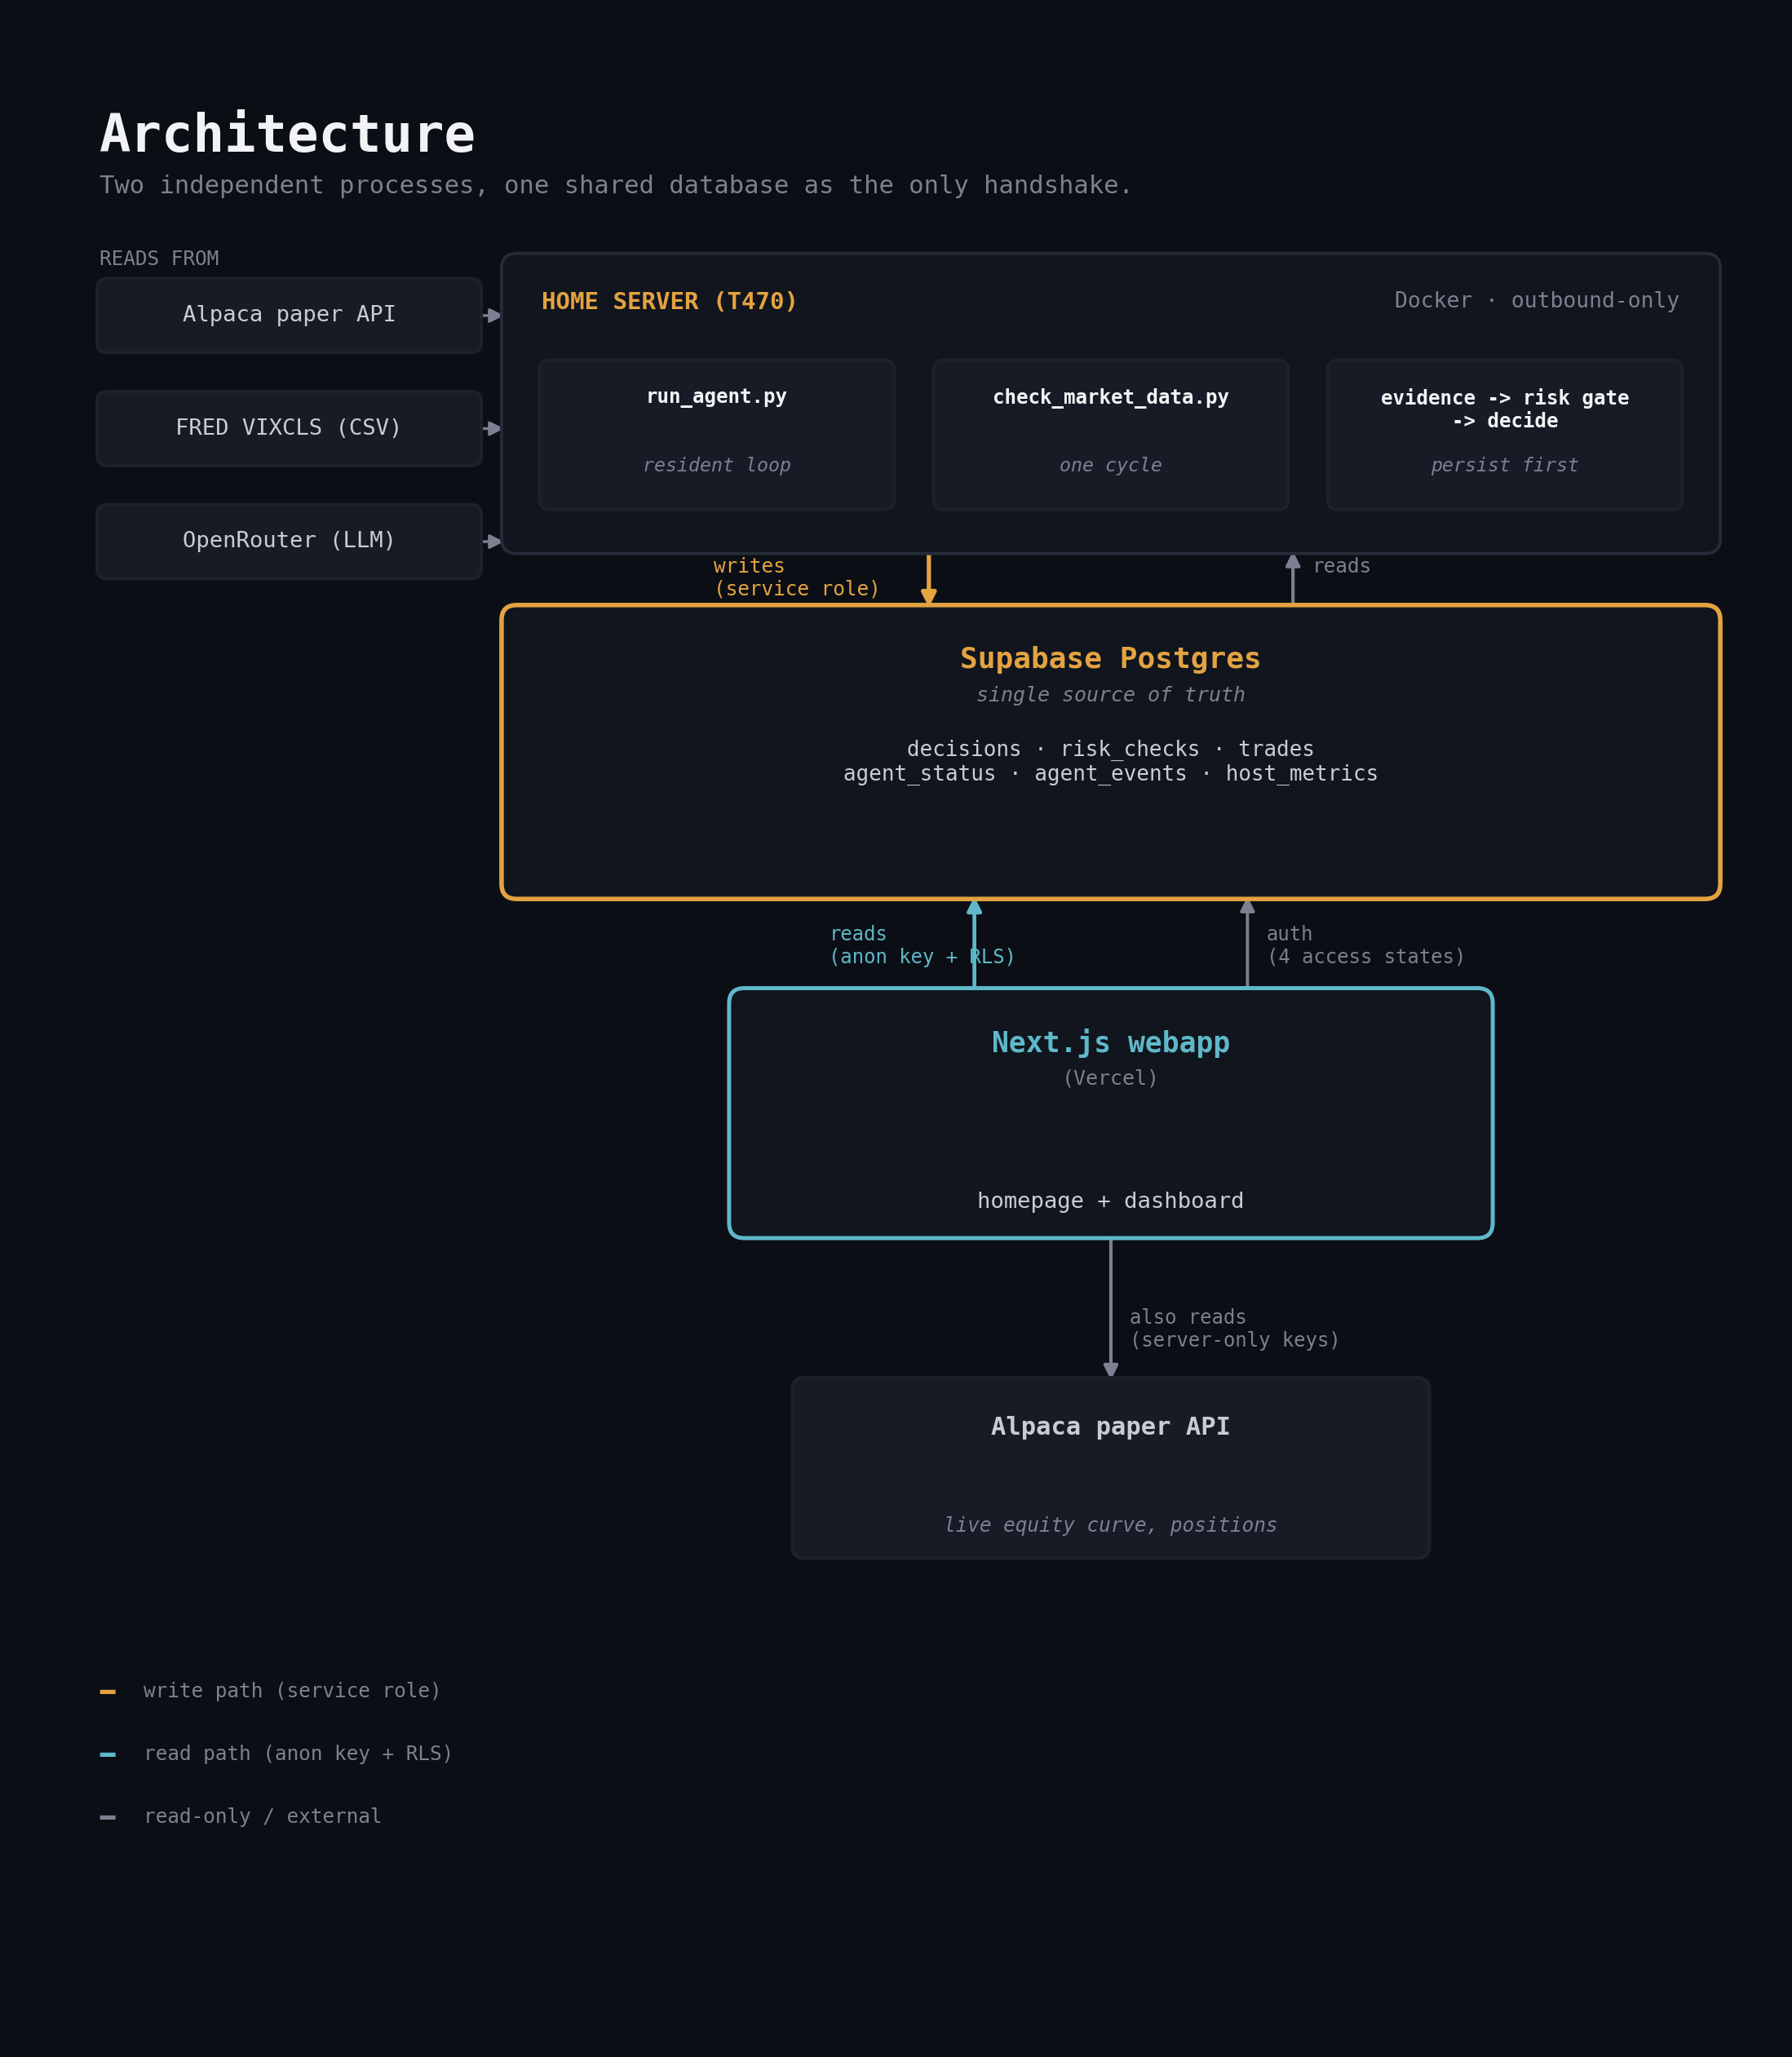Click the bold "Alpaca paper API" heading below the webapp
Image resolution: width=1792 pixels, height=2057 pixels.
click(1111, 1427)
